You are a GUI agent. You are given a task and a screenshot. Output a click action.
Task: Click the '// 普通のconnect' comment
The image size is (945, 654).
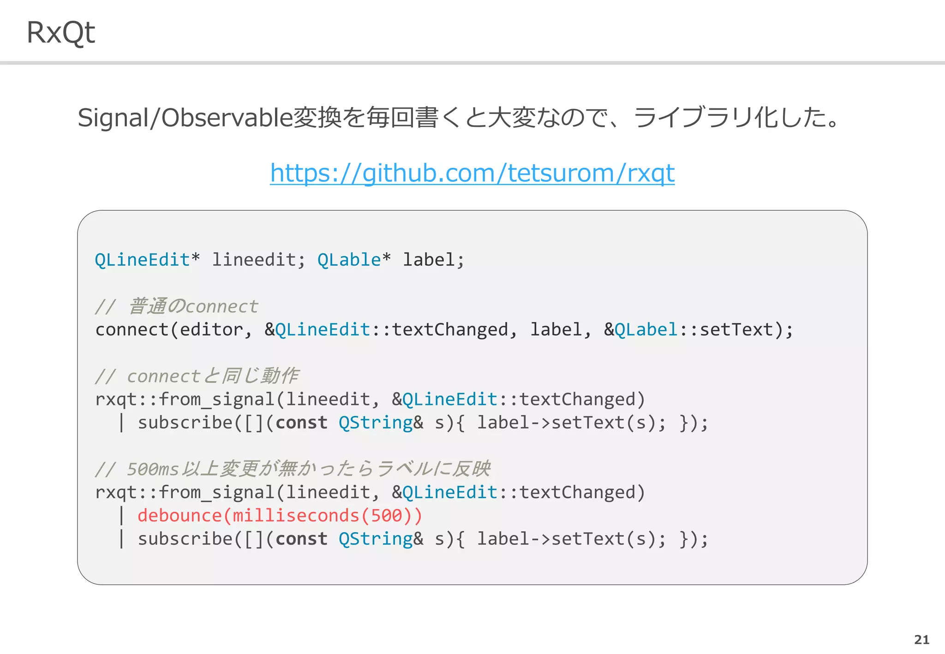(177, 306)
